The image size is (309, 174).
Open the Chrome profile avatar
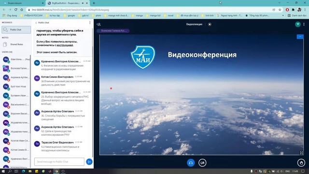tap(299, 10)
